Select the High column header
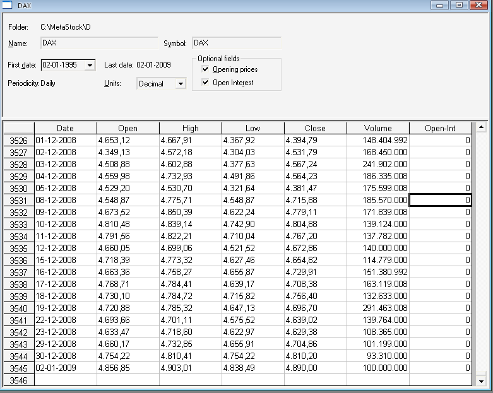Image resolution: width=493 pixels, height=393 pixels. (x=191, y=128)
